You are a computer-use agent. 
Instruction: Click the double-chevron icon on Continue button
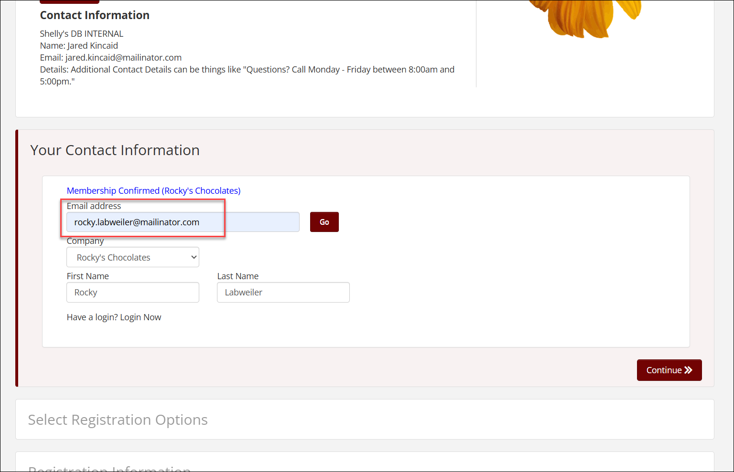(688, 370)
